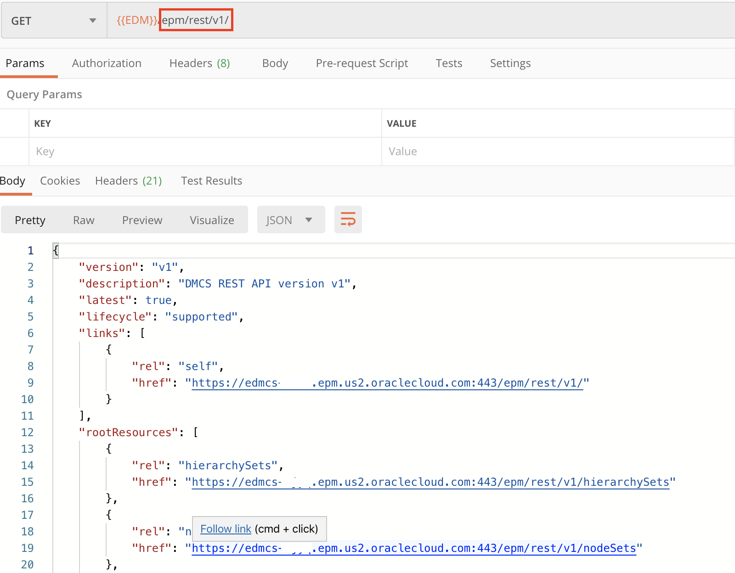
Task: Open the Pre-request Script tab
Action: click(362, 63)
